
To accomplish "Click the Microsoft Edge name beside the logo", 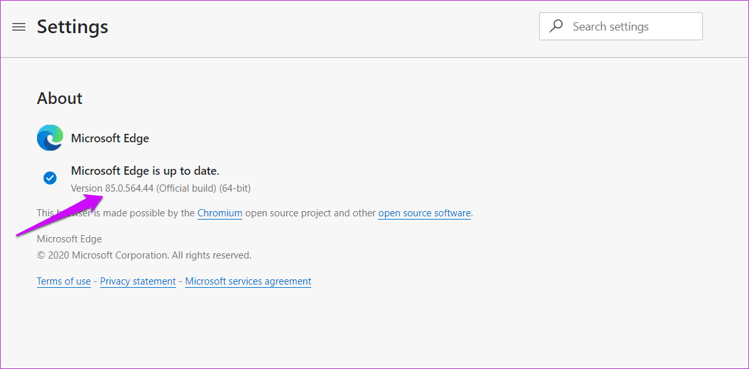I will point(110,138).
